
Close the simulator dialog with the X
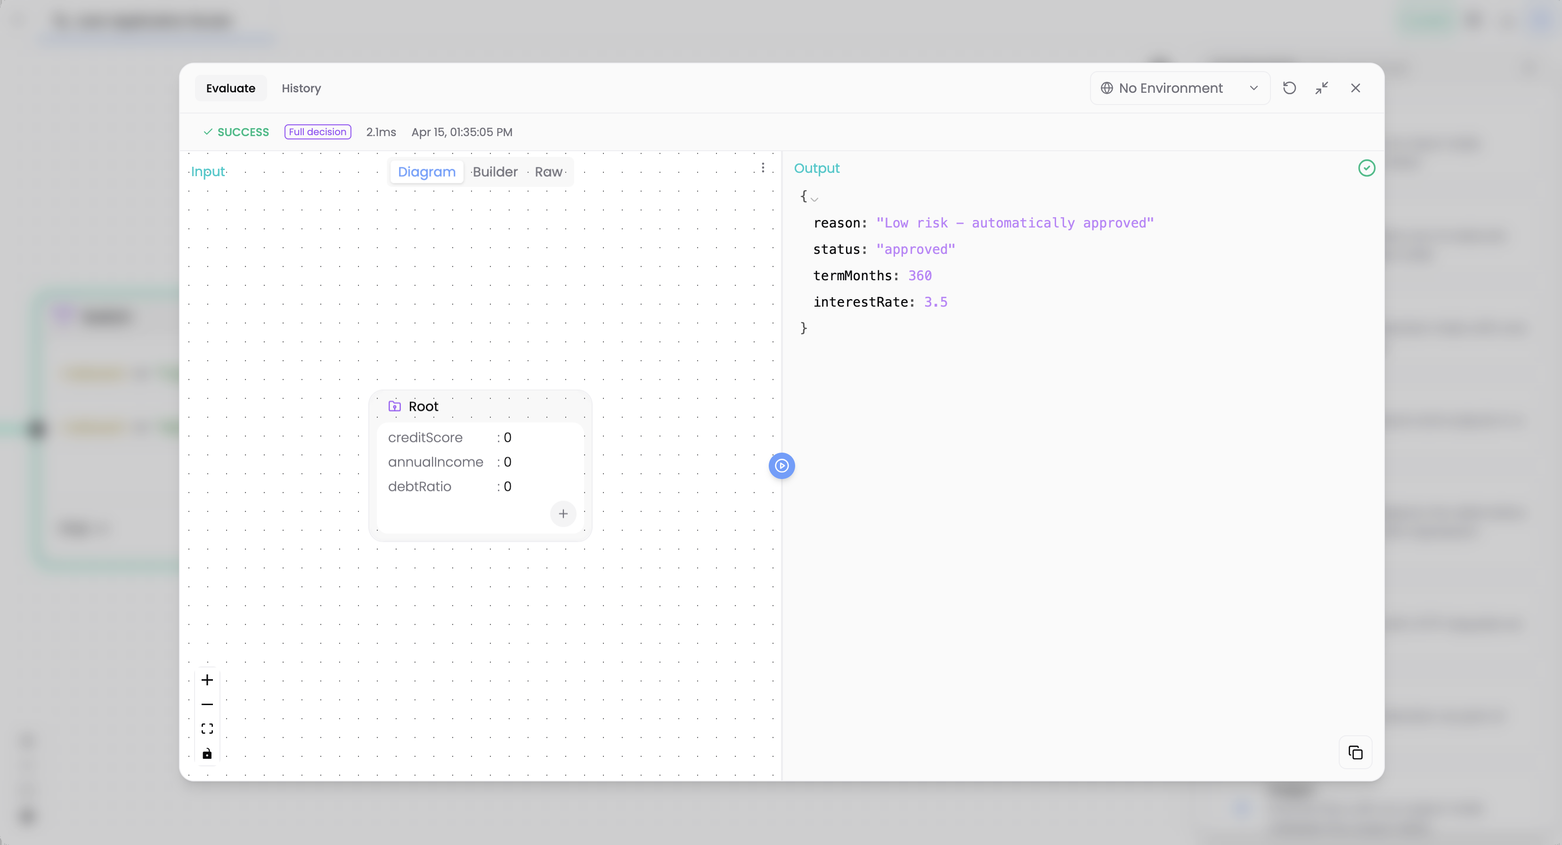tap(1355, 88)
